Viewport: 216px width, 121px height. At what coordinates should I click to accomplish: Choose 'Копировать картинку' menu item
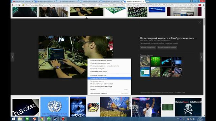109,81
